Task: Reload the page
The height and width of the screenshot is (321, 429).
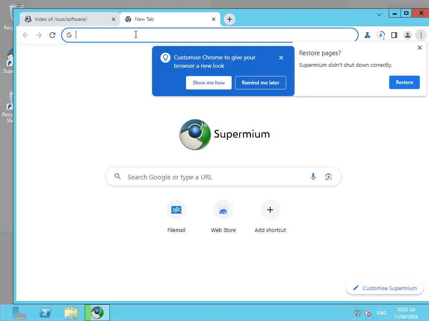Action: point(52,35)
